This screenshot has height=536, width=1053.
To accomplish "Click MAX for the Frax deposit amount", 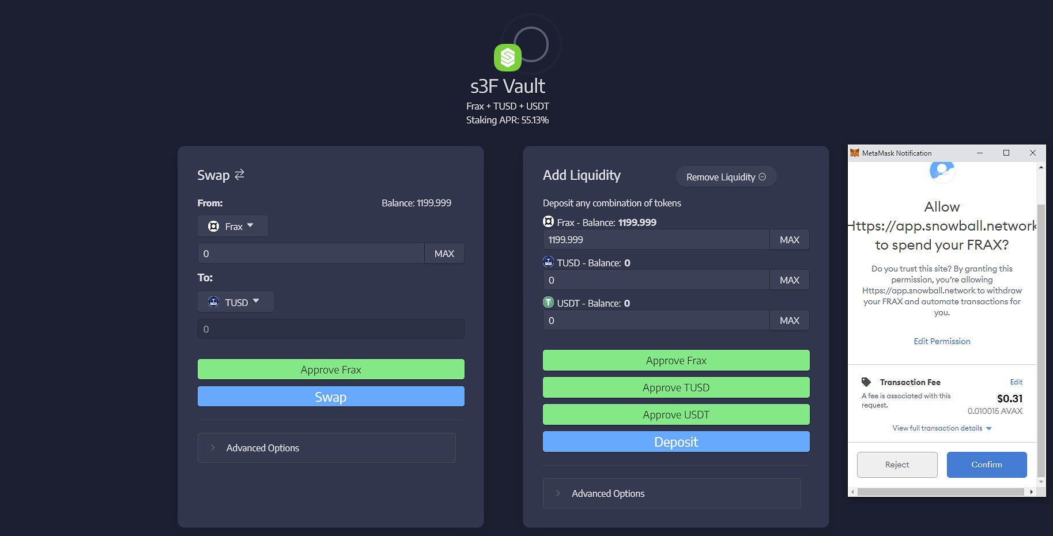I will (x=790, y=240).
